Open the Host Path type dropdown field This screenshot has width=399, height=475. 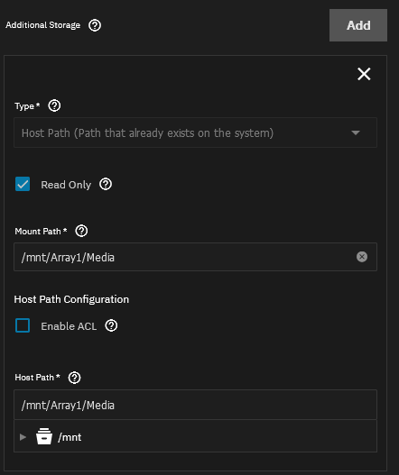click(195, 132)
